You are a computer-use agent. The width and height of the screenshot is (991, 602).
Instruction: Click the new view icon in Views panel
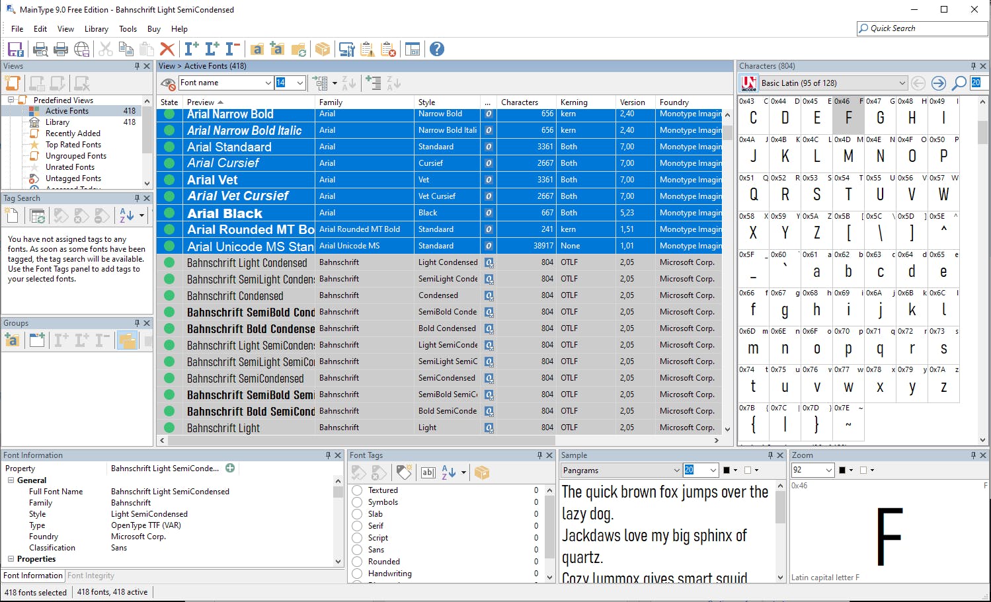(13, 83)
